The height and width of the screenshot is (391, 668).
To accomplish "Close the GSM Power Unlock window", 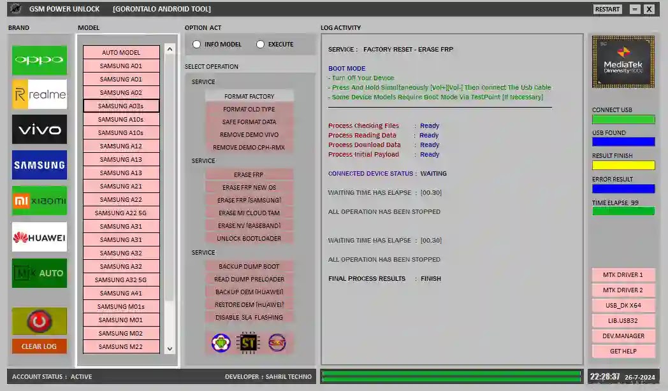I will click(x=650, y=9).
